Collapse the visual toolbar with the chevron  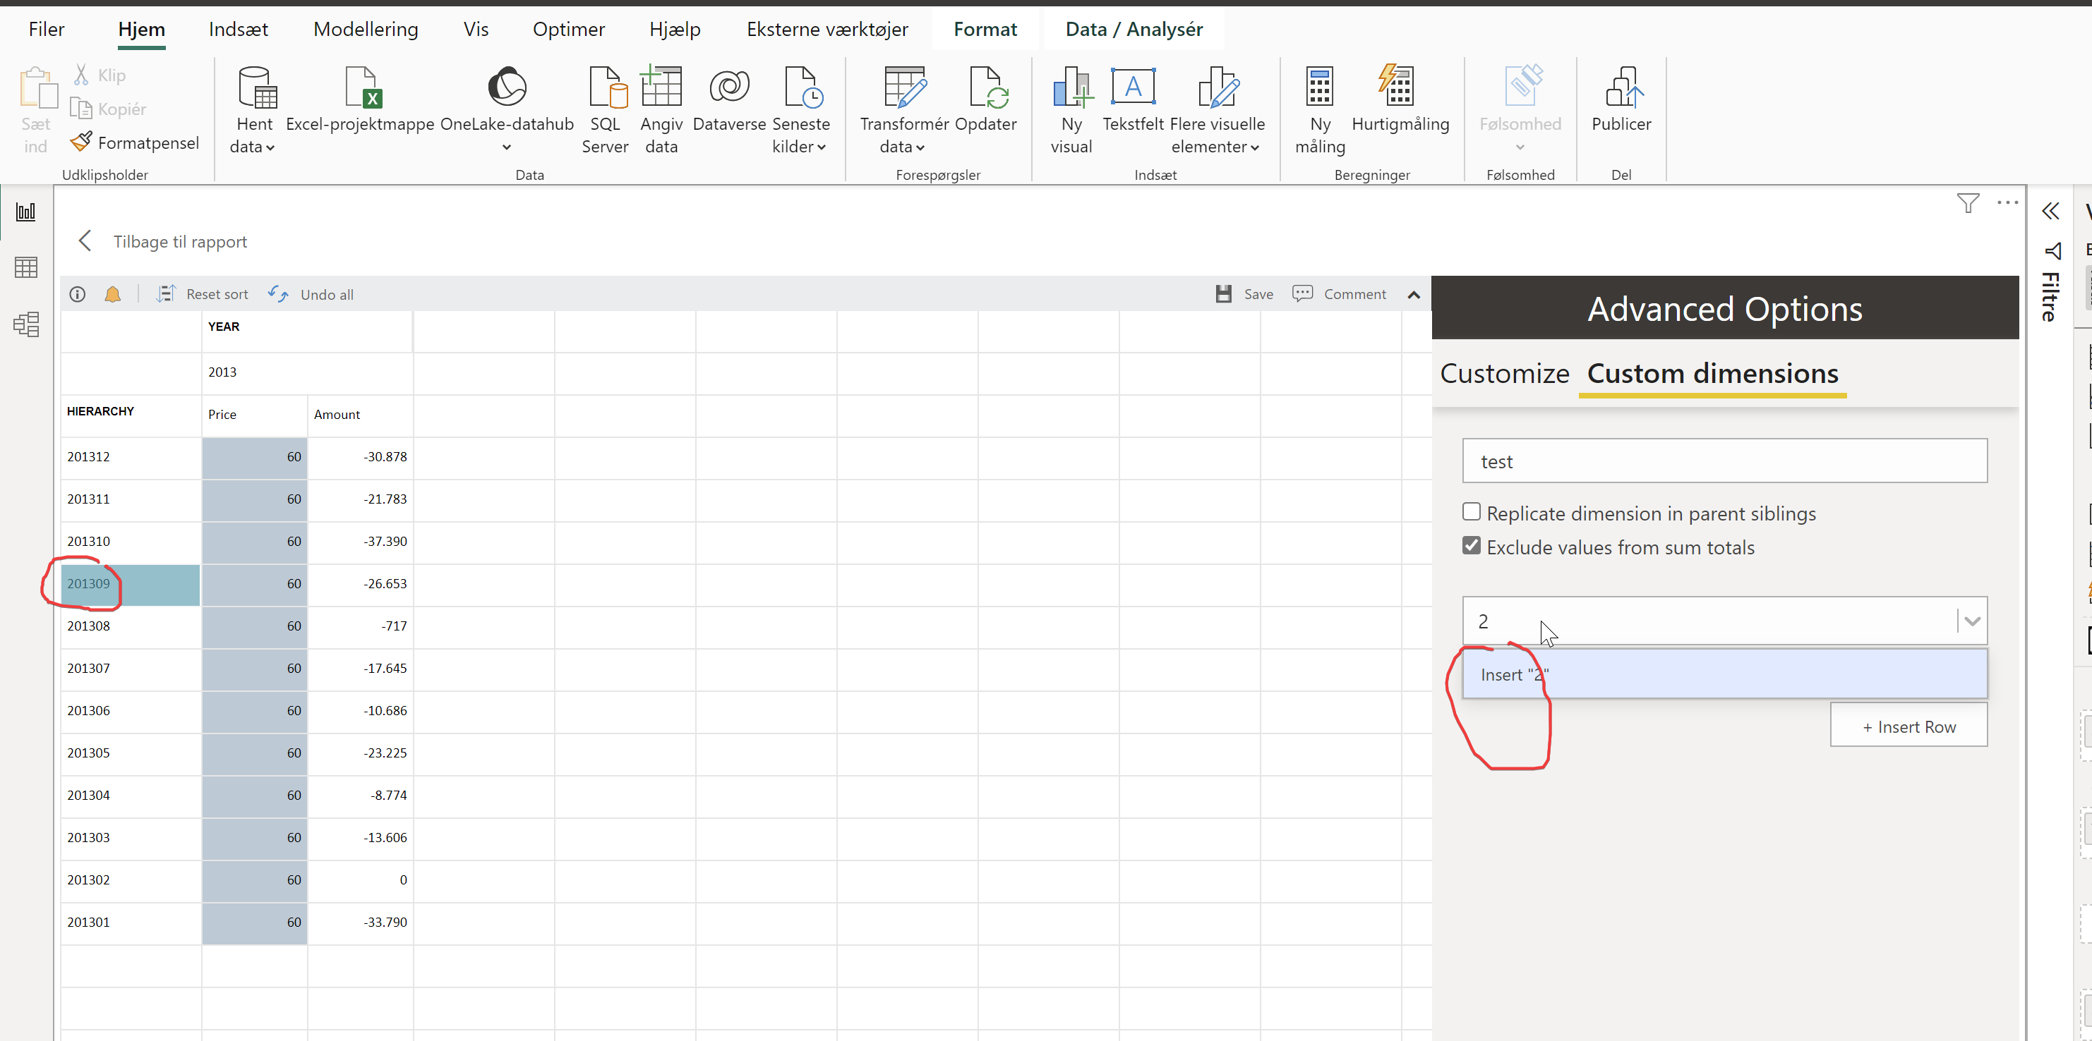click(x=1414, y=295)
